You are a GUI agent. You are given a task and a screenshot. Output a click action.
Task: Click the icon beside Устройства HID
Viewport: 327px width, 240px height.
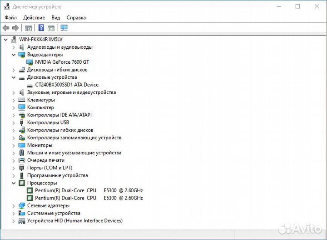point(22,221)
